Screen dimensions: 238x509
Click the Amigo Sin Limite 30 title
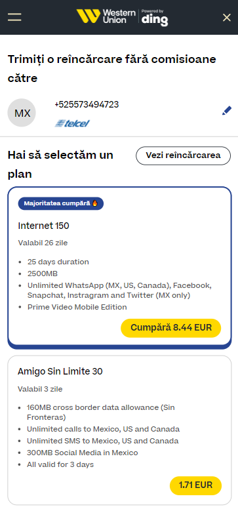point(60,371)
